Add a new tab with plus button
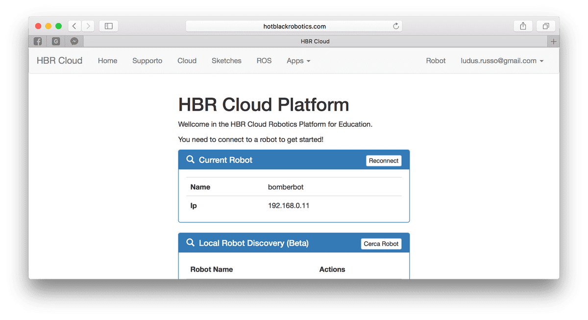This screenshot has height=320, width=588. click(553, 42)
